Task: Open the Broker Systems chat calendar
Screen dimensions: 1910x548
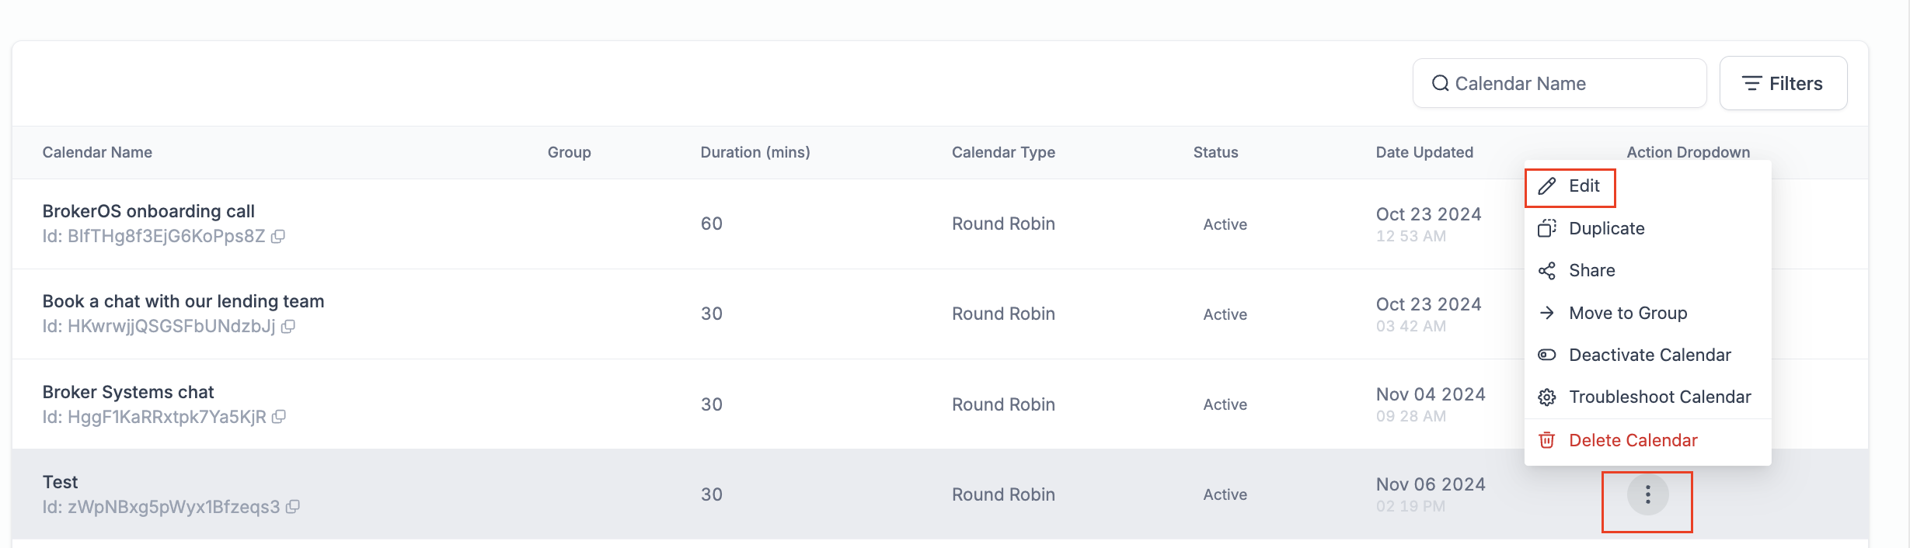Action: point(128,392)
